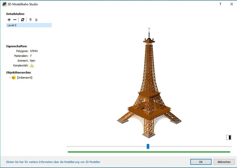Add a new detail level with plus icon
Image resolution: width=237 pixels, height=168 pixels.
9,20
